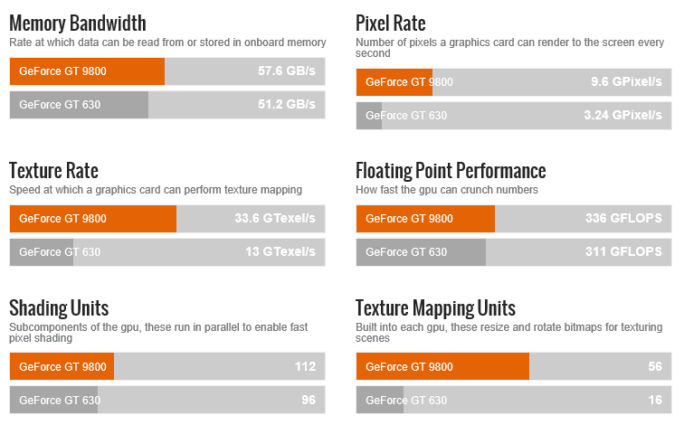Click the Pixel Rate description text
684x425 pixels.
(x=510, y=48)
